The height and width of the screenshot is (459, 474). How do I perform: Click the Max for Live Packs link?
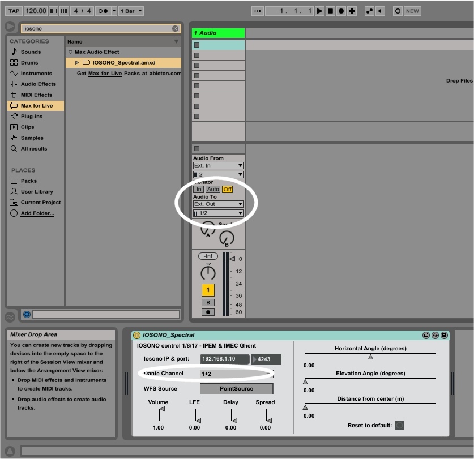pos(105,74)
